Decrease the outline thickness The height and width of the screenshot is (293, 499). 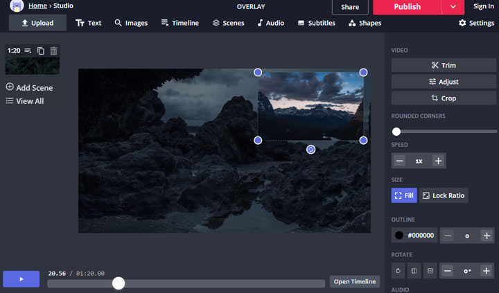[448, 236]
